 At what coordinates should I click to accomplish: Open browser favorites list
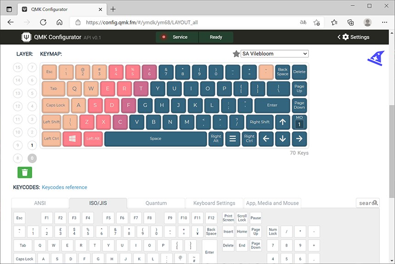(334, 23)
